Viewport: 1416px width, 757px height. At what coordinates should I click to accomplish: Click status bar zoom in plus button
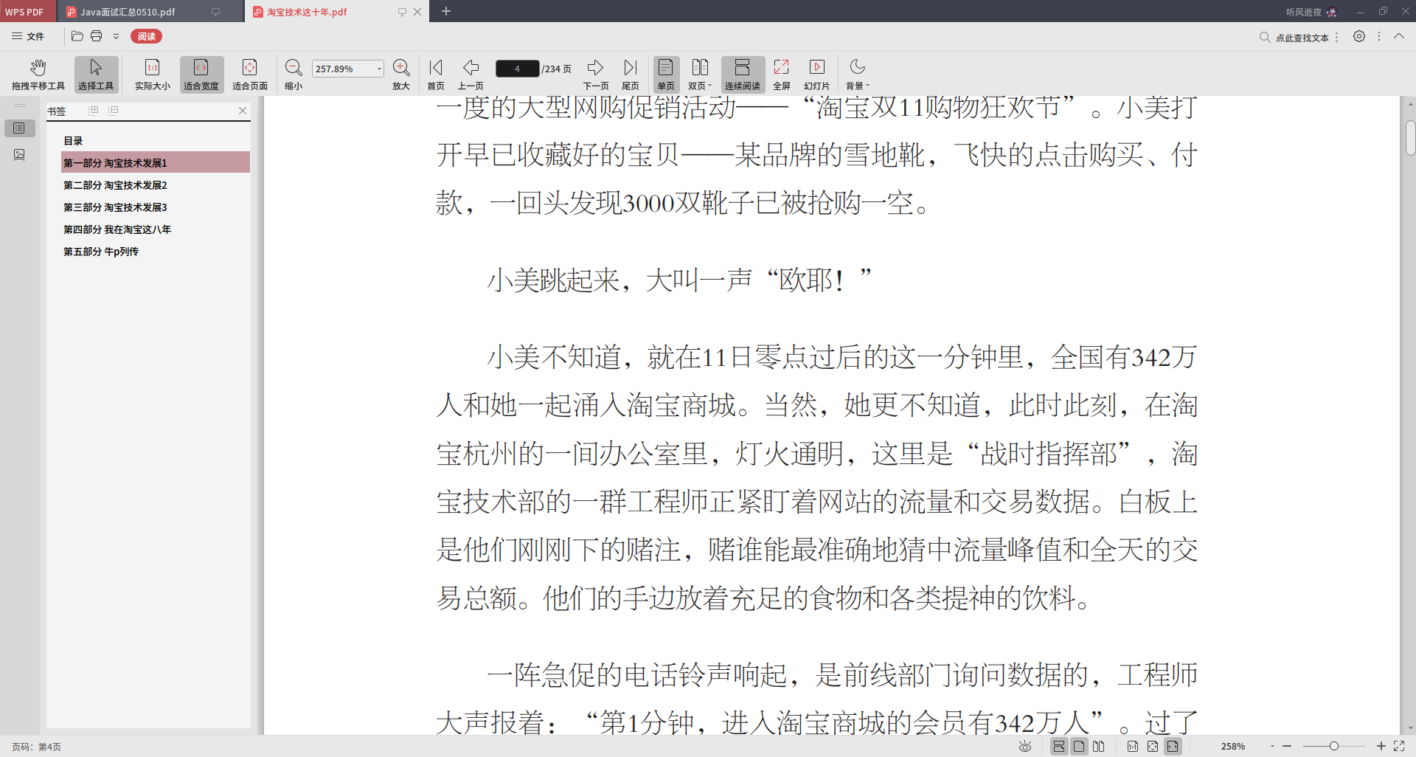(x=1381, y=747)
